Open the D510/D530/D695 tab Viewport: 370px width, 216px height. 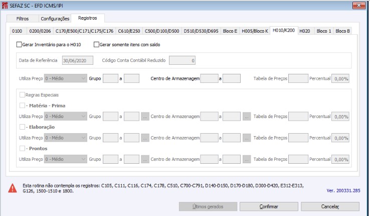coord(201,31)
